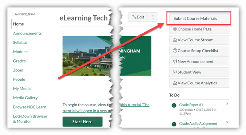Image resolution: width=246 pixels, height=135 pixels.
Task: Open the three-dot options menu
Action: 153,17
